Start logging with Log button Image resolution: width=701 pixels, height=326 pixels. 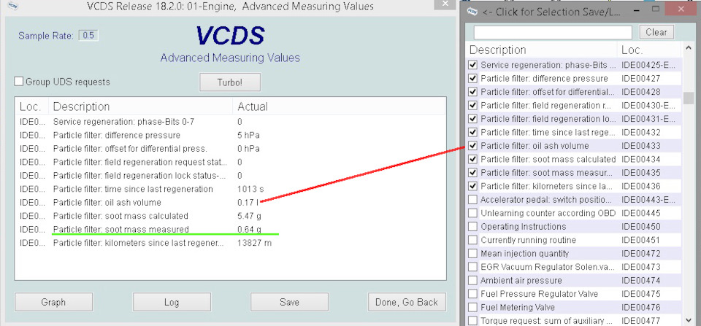point(172,302)
